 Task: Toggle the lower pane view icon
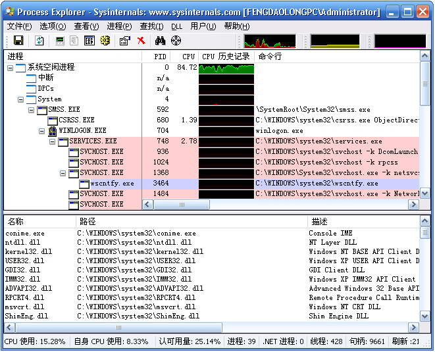(x=90, y=41)
